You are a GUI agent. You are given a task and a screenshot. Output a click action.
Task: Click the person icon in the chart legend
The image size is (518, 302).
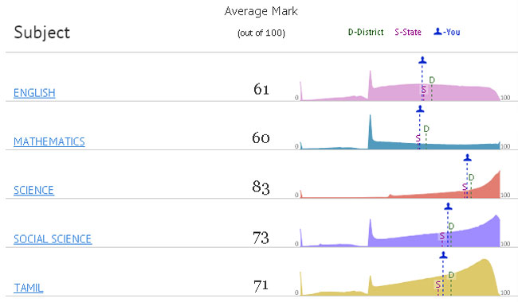[x=438, y=32]
